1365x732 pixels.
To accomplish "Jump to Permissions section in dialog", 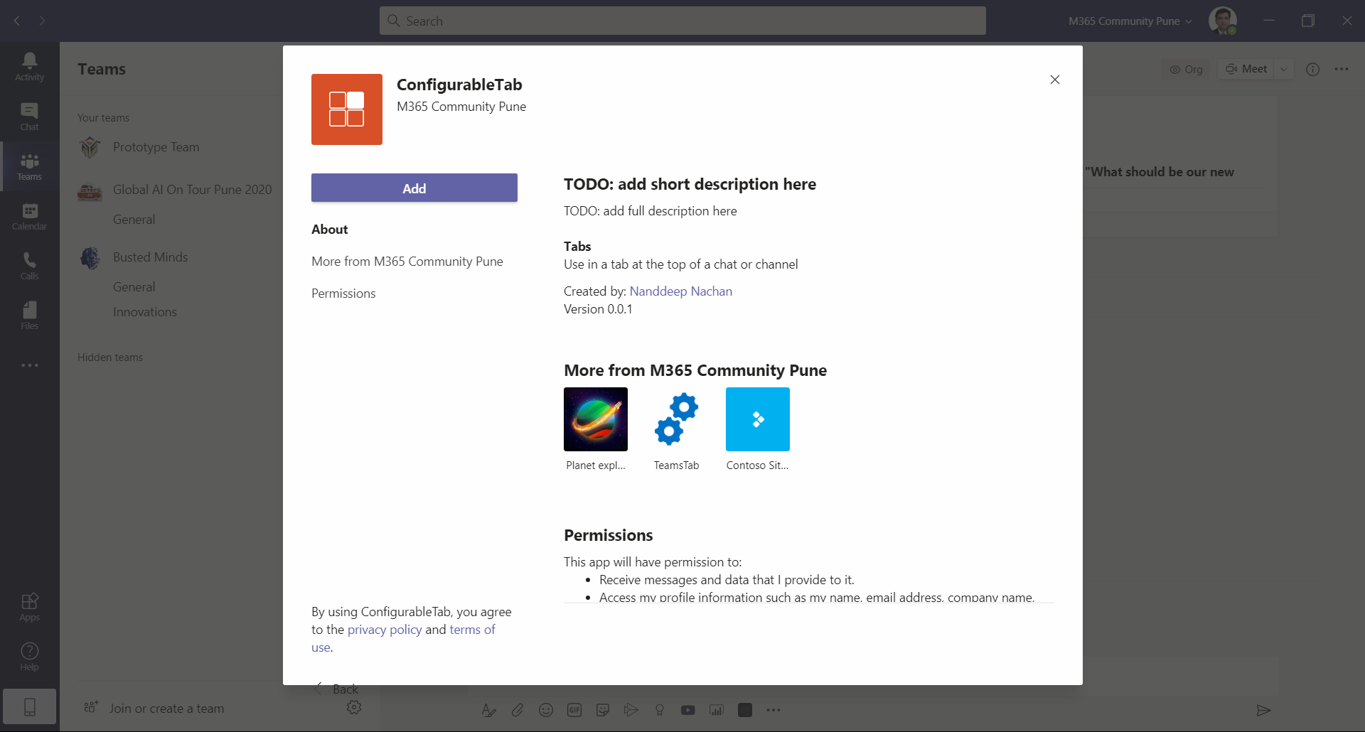I will [x=343, y=294].
